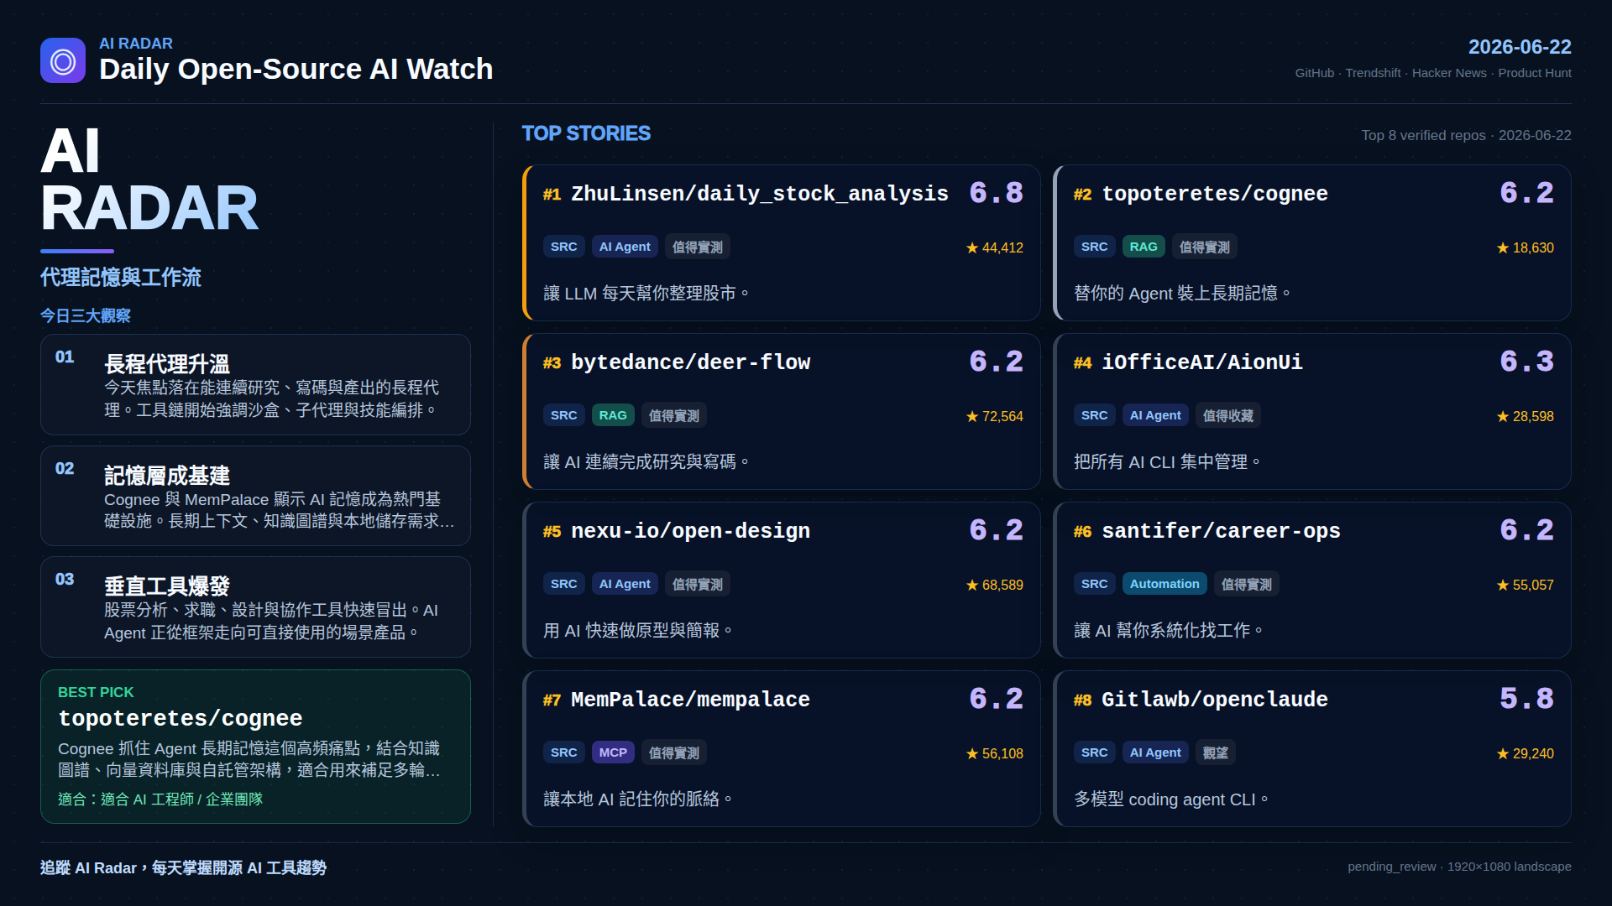Click rank #8 label
Viewport: 1612px width, 906px height.
1082,700
